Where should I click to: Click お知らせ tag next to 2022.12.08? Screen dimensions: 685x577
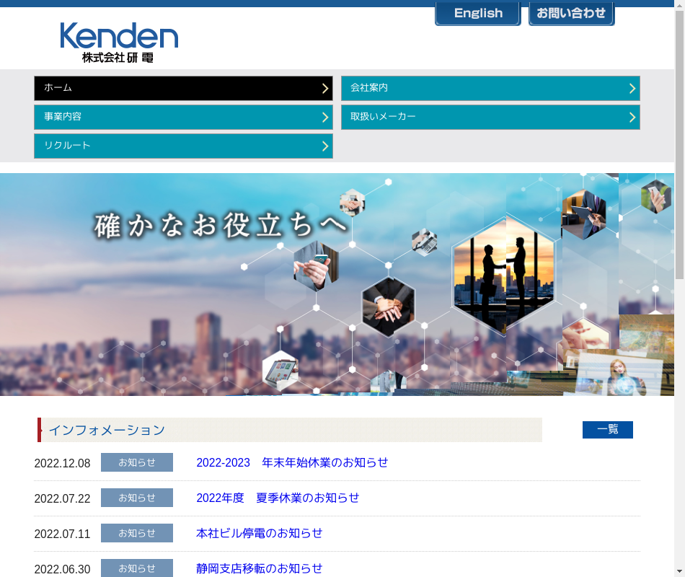(x=137, y=462)
